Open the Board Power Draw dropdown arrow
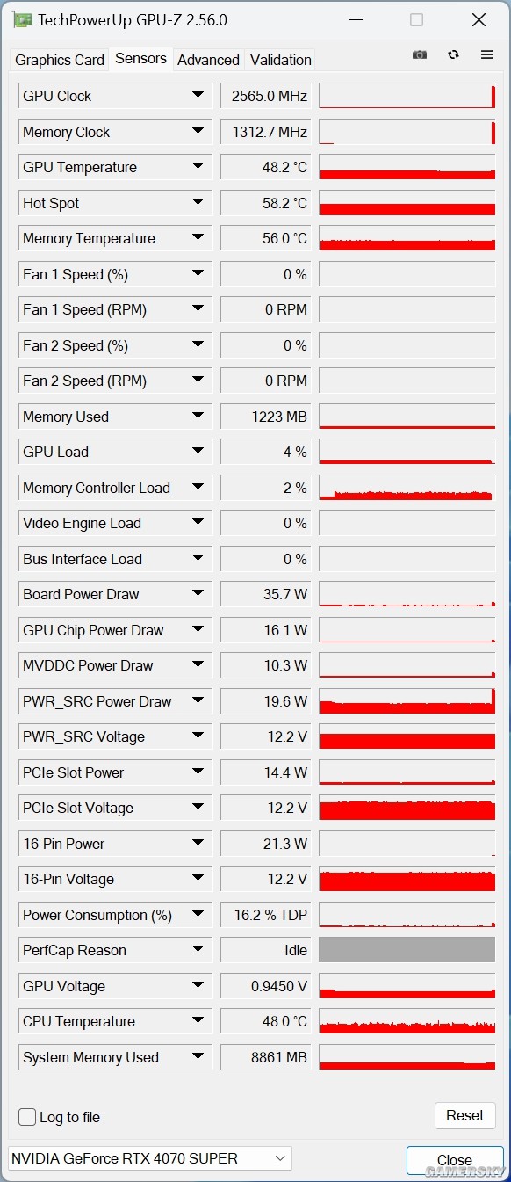 (198, 594)
